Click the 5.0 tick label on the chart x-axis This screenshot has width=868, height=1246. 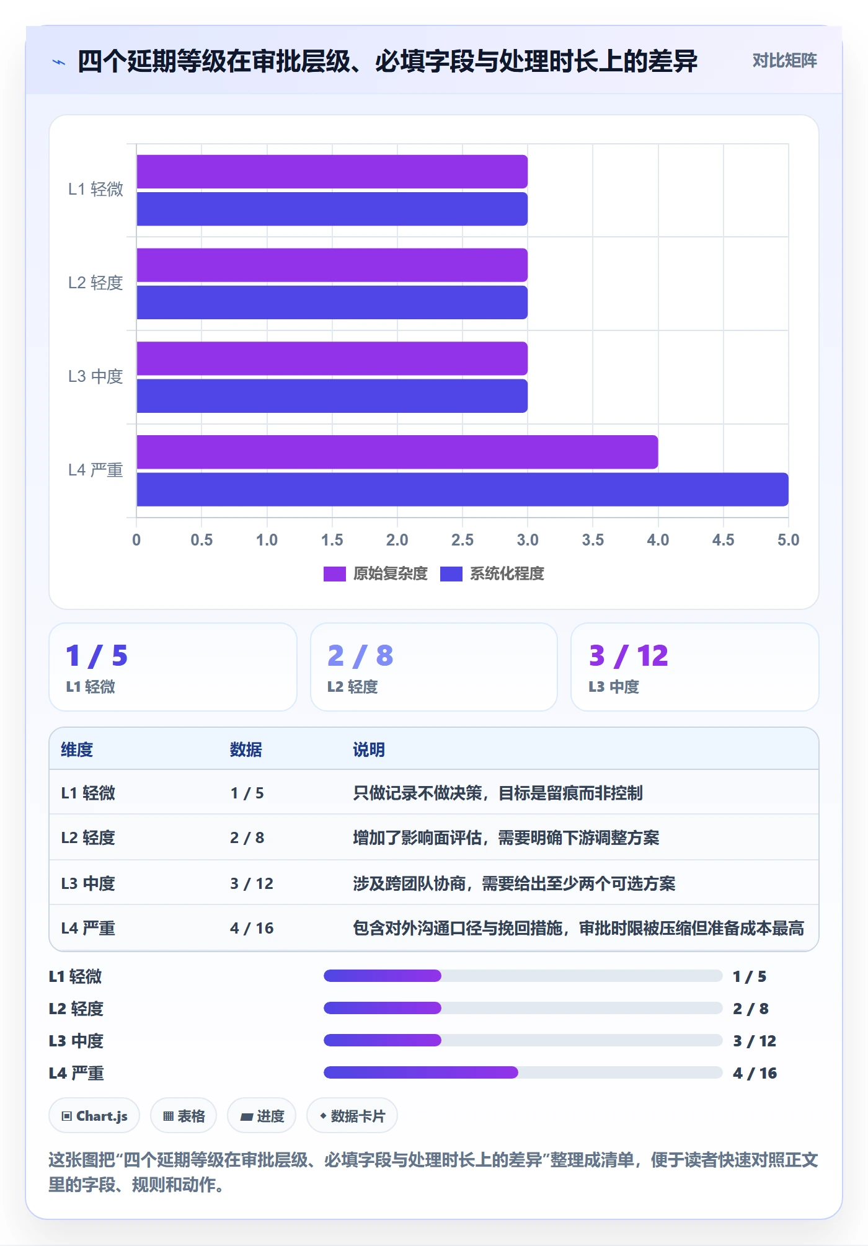click(789, 540)
